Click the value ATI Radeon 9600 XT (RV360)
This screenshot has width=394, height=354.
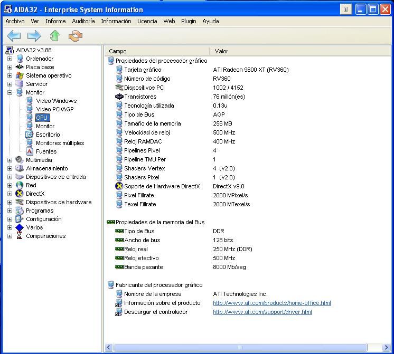pyautogui.click(x=251, y=70)
